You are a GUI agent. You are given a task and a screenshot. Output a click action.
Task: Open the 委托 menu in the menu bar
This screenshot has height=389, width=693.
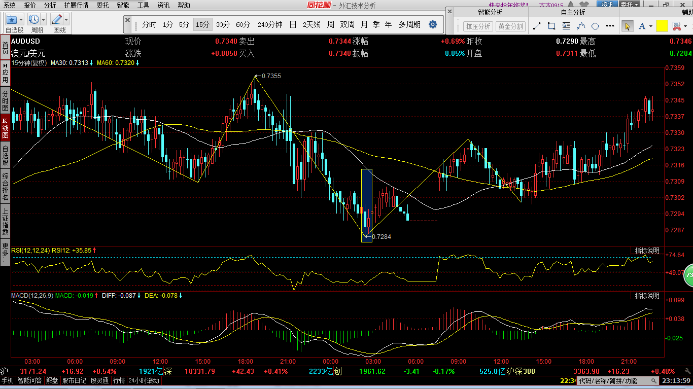[102, 5]
